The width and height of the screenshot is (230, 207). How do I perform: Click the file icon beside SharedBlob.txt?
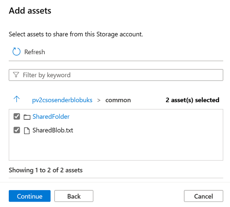(27, 131)
